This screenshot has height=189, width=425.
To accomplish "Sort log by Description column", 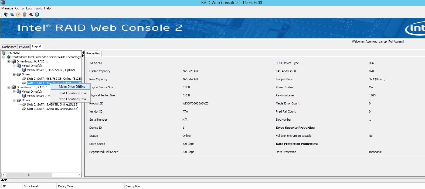I will (x=274, y=186).
